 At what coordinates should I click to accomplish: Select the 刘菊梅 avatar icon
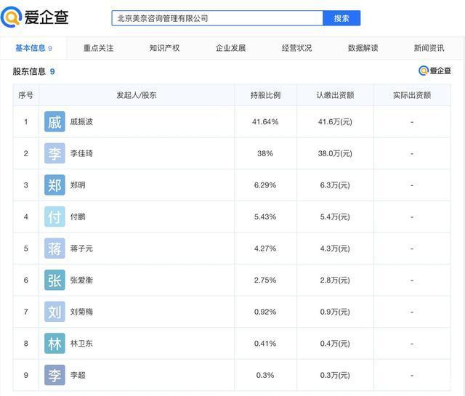54,312
